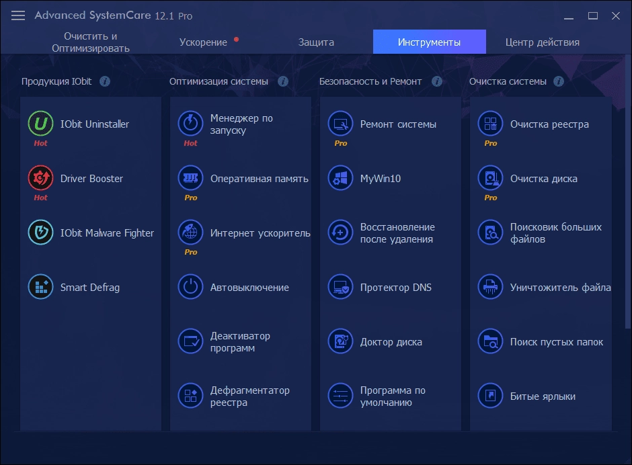632x465 pixels.
Task: Click the Pro badge under Ремонт системы
Action: coord(341,143)
